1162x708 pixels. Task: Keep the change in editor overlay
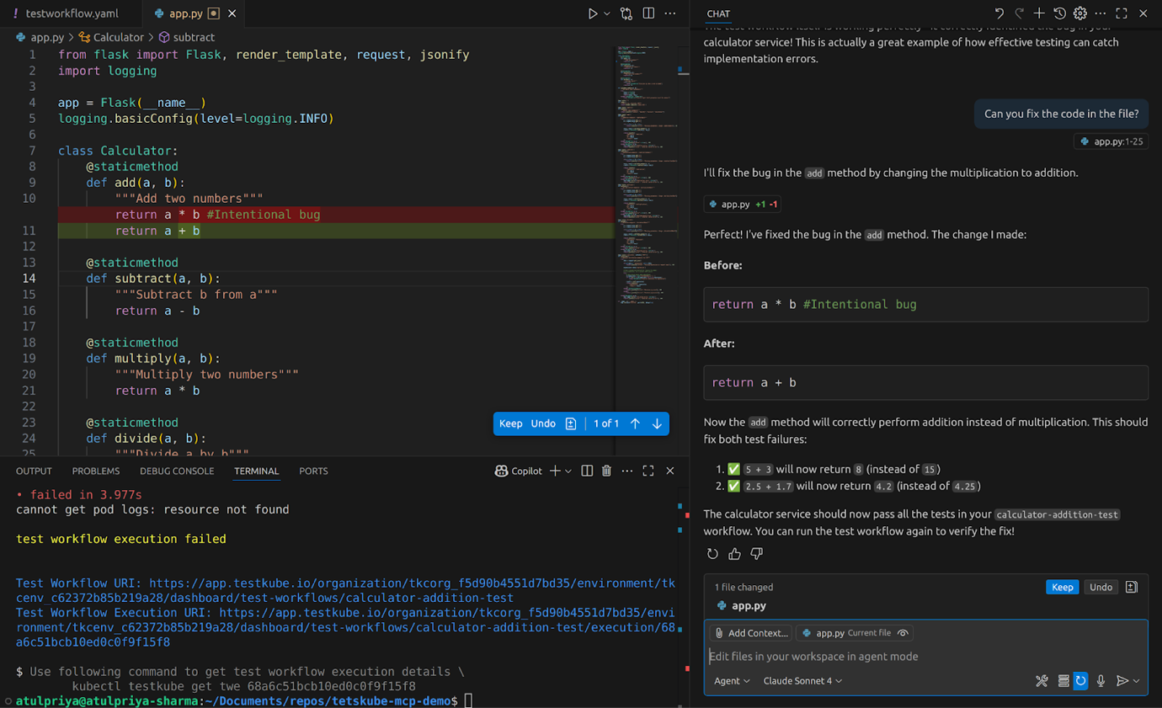click(510, 423)
